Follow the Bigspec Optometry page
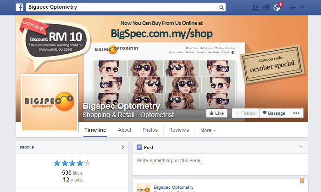 (x=245, y=113)
